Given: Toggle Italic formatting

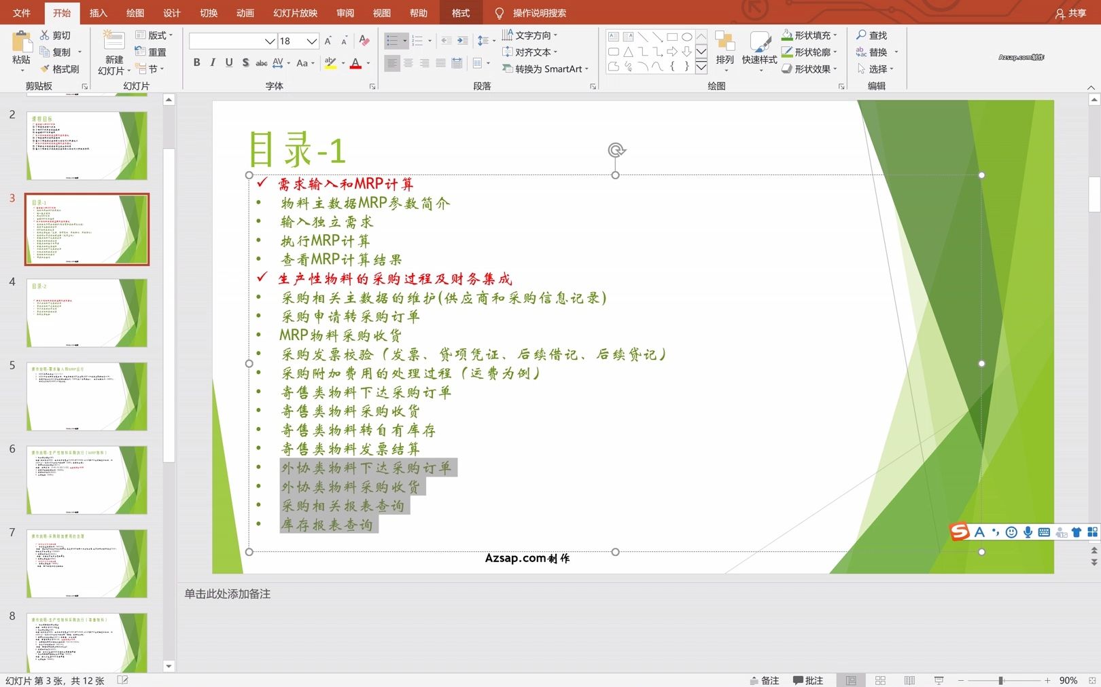Looking at the screenshot, I should [213, 62].
